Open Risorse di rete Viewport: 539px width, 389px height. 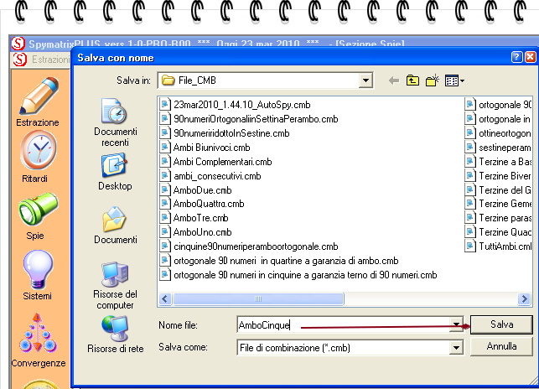click(115, 335)
